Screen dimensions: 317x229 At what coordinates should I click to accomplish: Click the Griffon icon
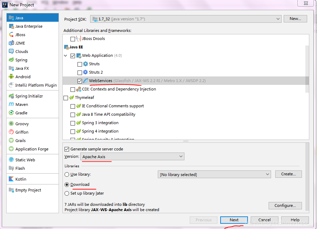tap(11, 132)
